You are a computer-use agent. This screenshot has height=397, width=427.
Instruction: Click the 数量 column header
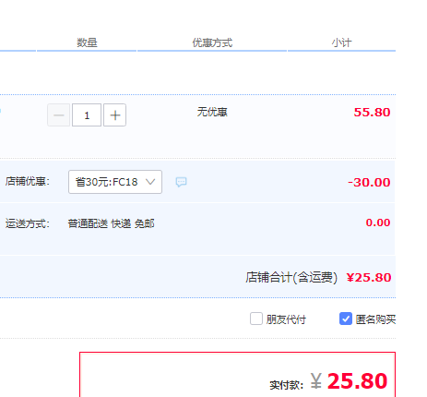[87, 42]
